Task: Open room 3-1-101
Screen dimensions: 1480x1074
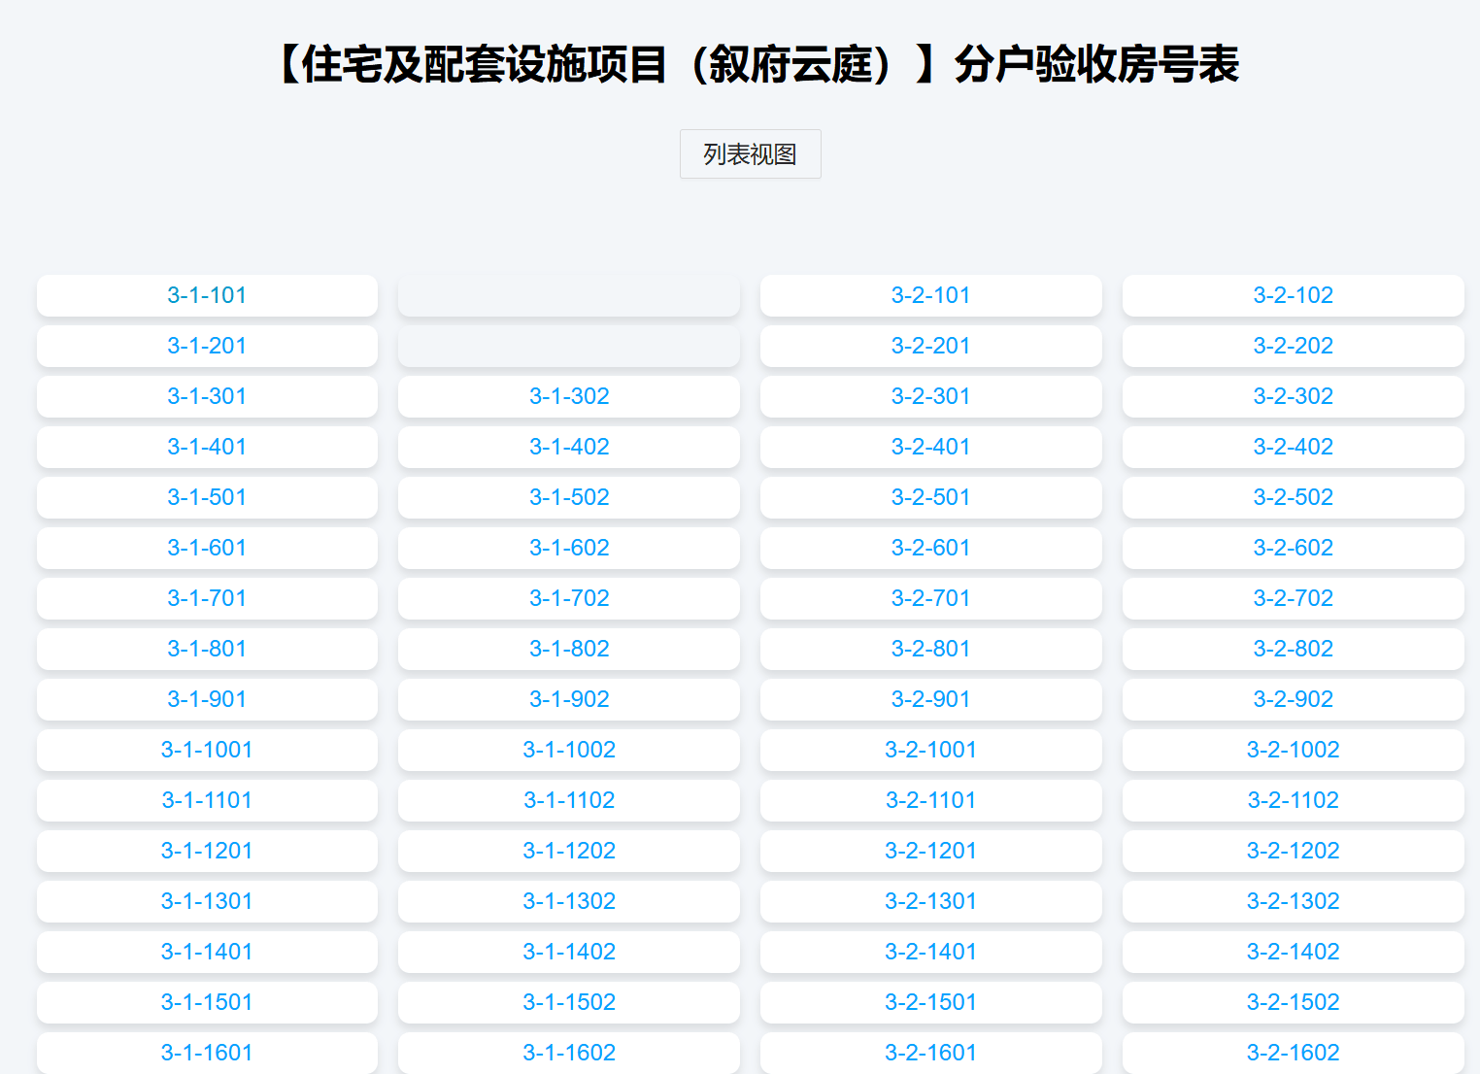Action: 207,295
